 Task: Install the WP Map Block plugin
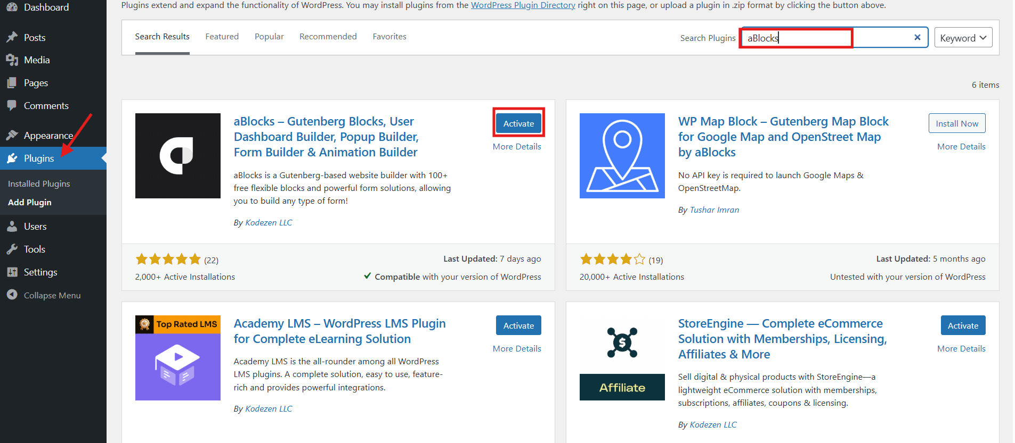[956, 123]
